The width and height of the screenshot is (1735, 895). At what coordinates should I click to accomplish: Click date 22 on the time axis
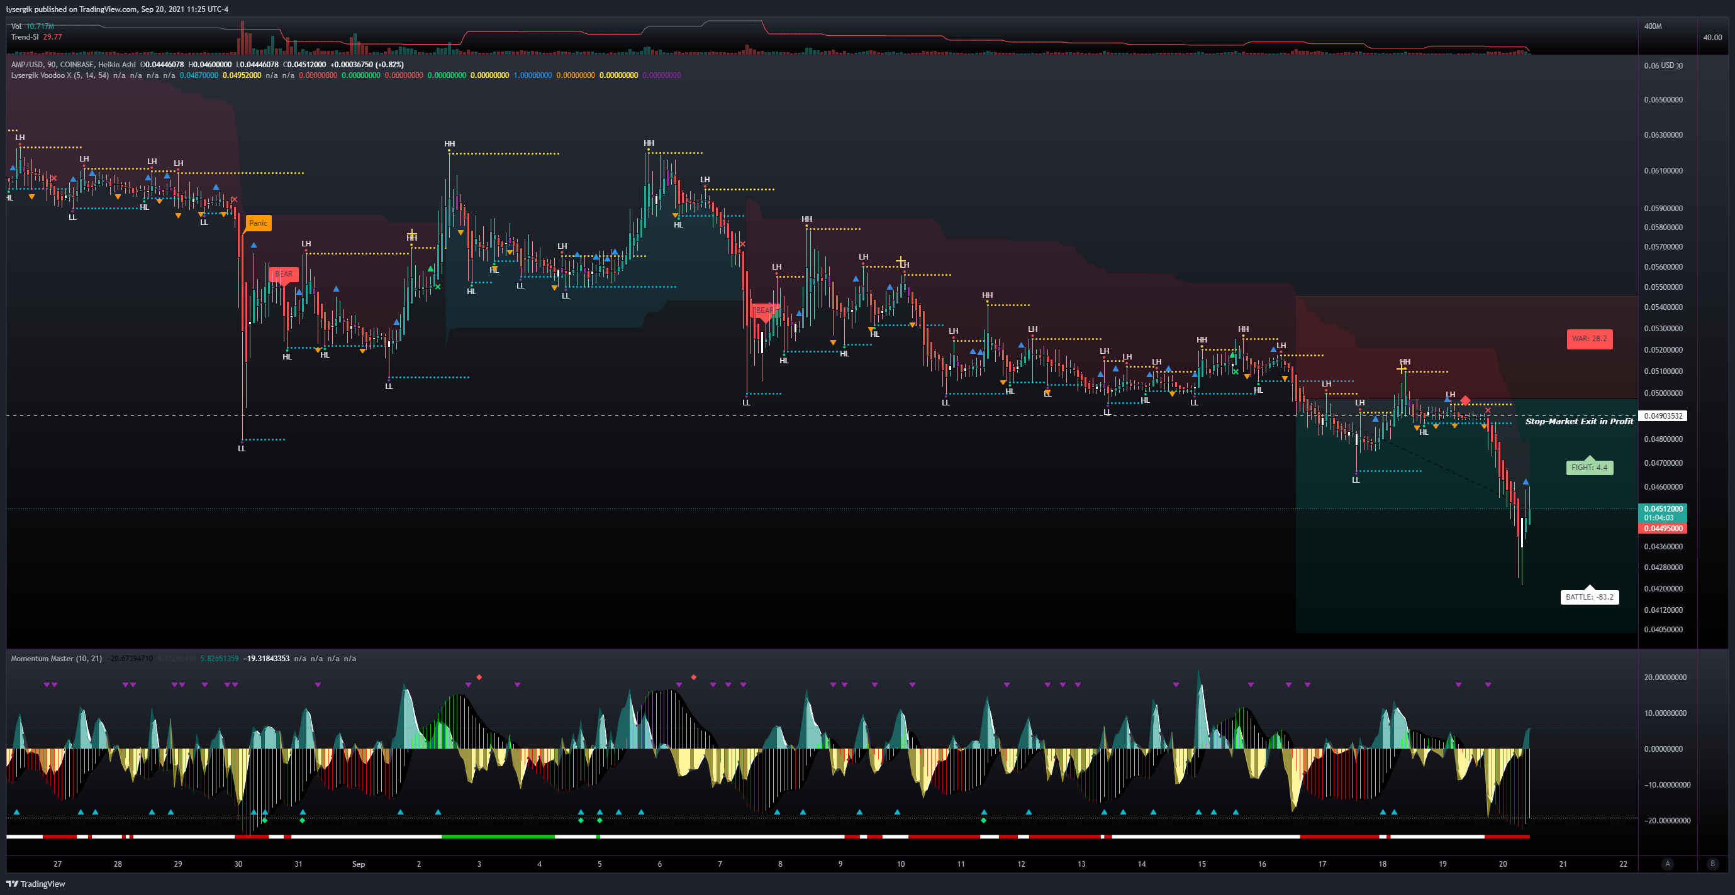coord(1623,864)
